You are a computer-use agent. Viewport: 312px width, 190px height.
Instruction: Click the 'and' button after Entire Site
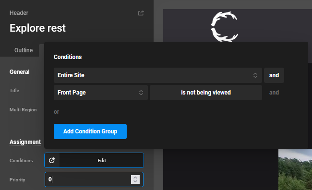(274, 75)
